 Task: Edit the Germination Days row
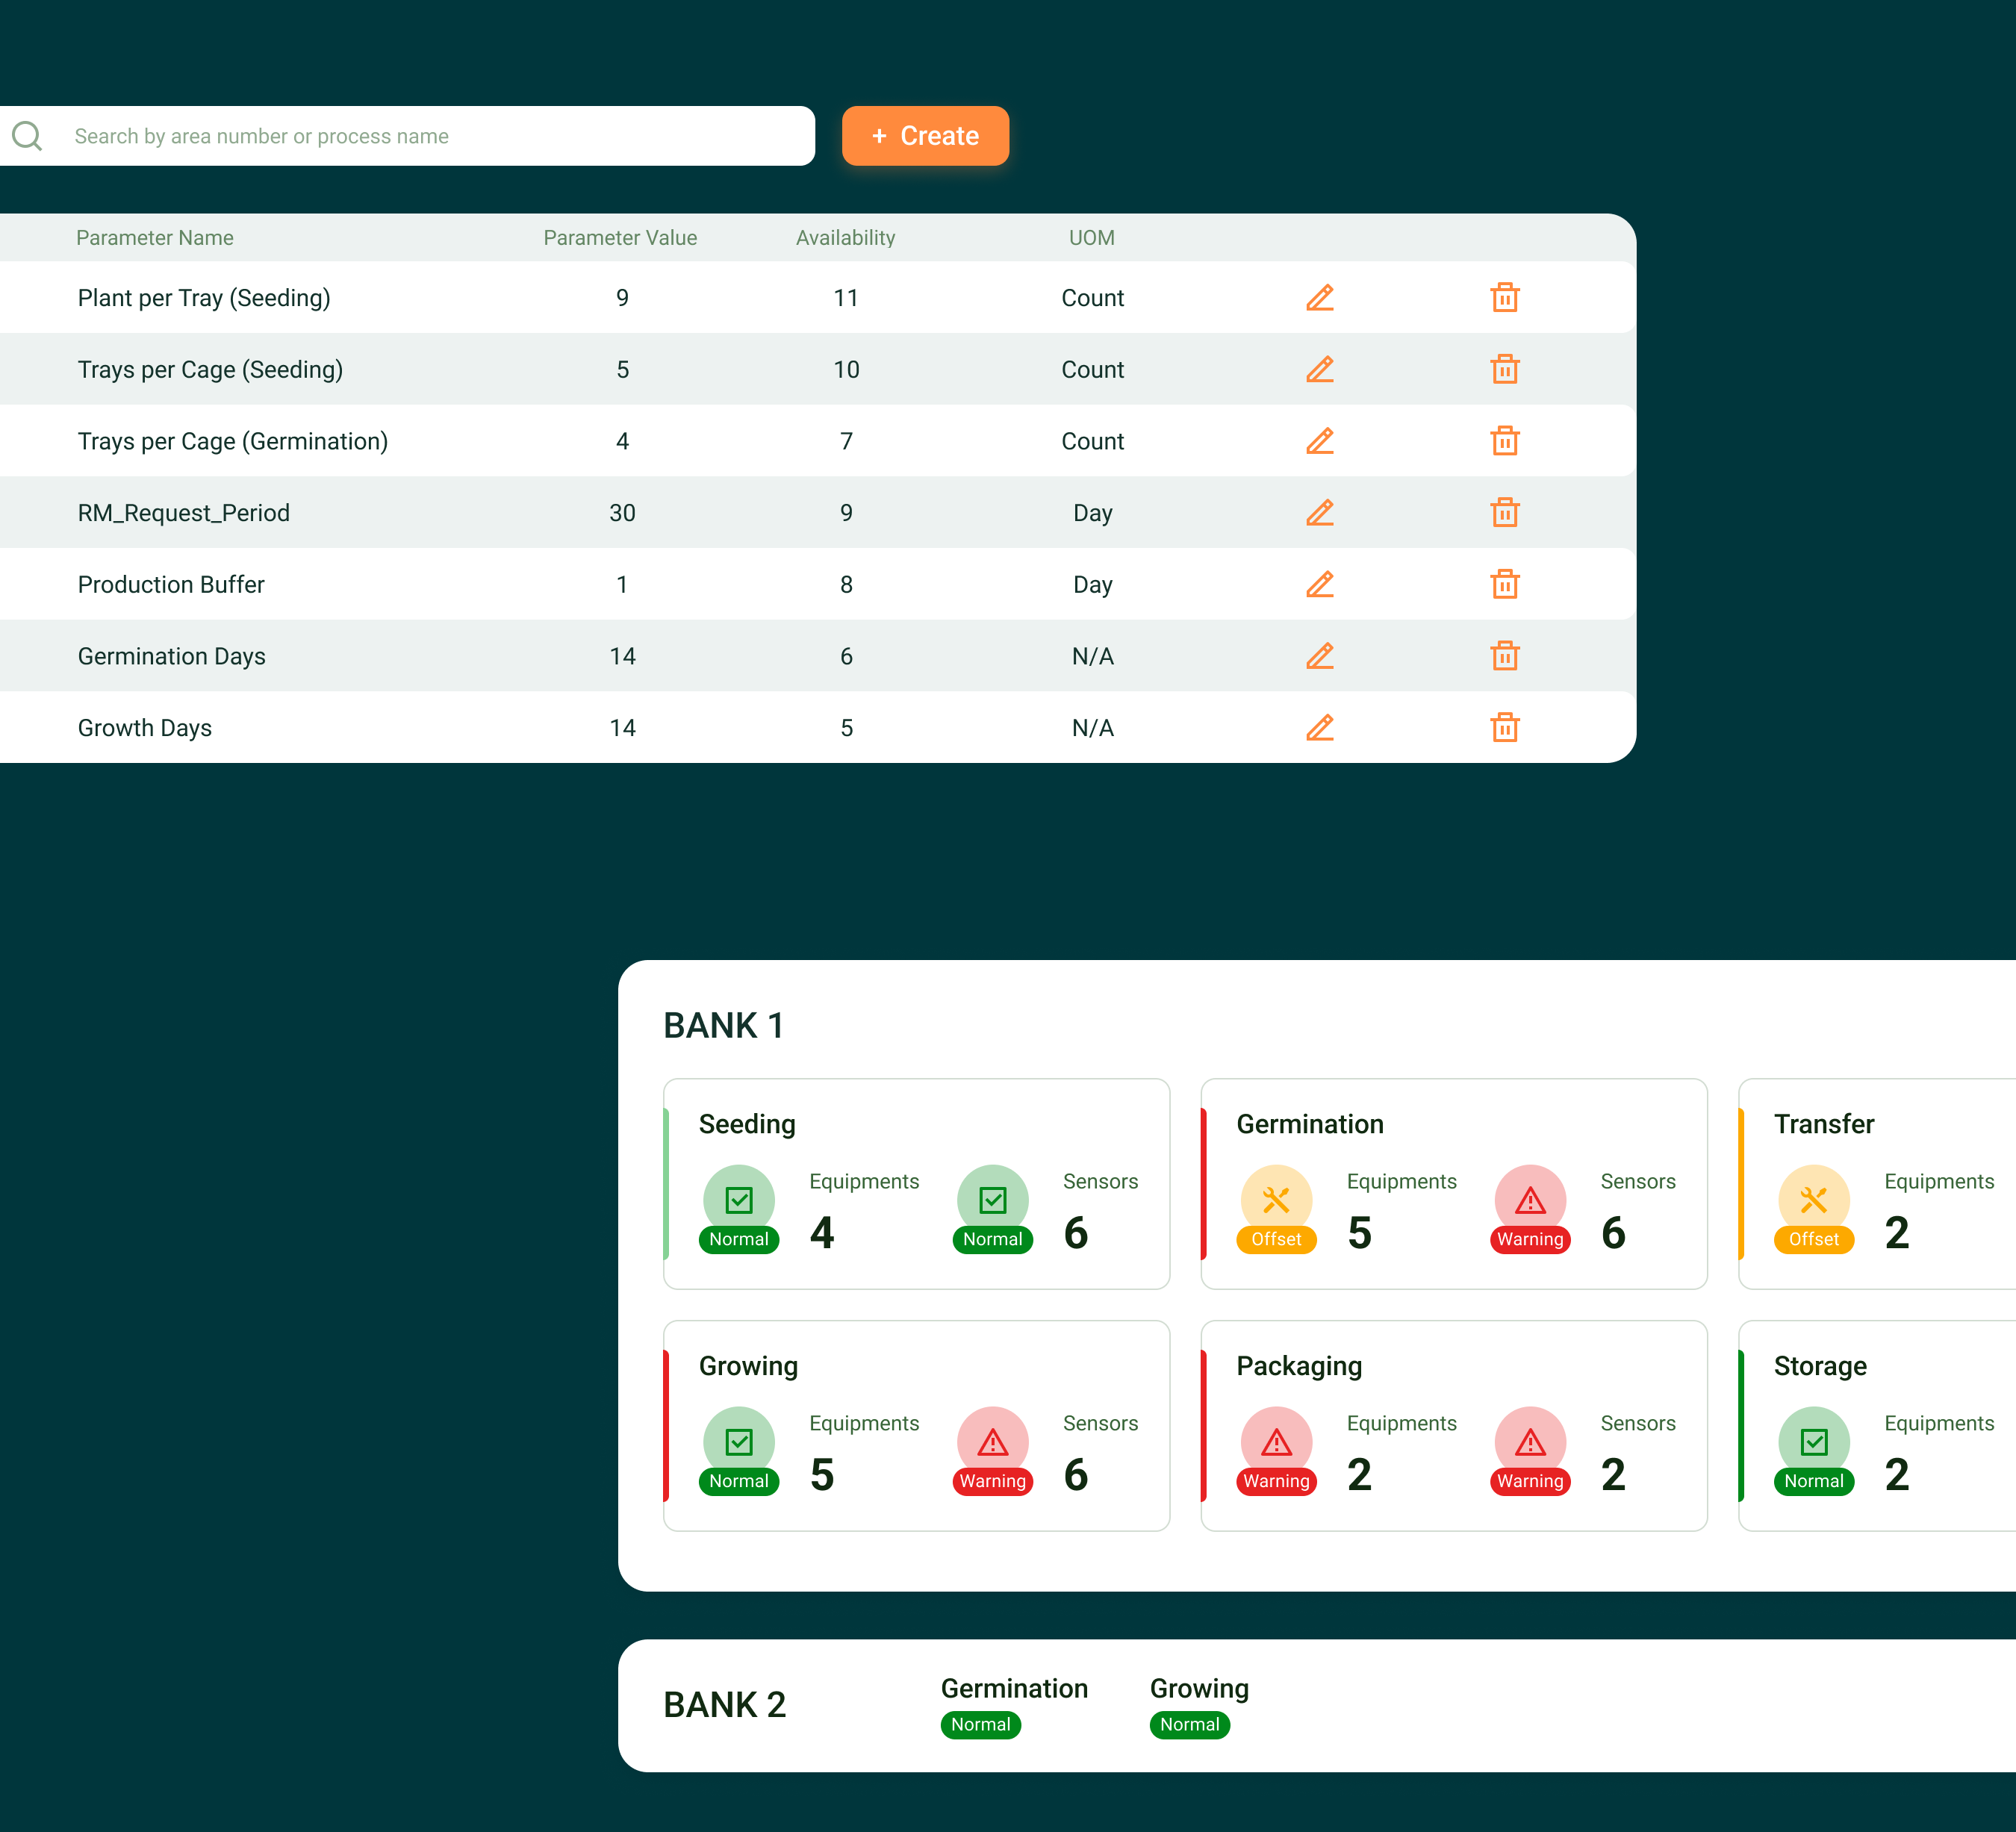tap(1320, 656)
